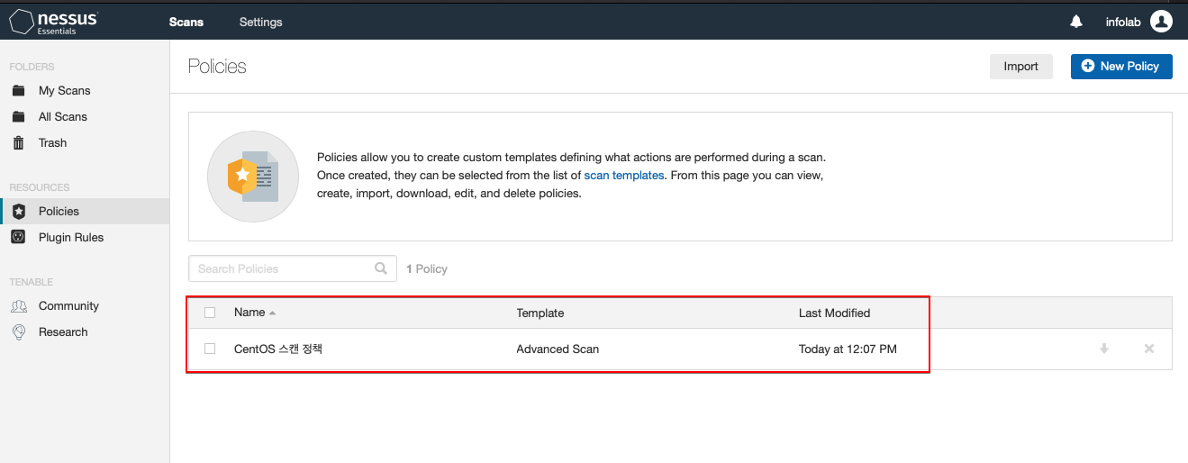Click the 1 Policy count label
The height and width of the screenshot is (463, 1188).
click(427, 268)
